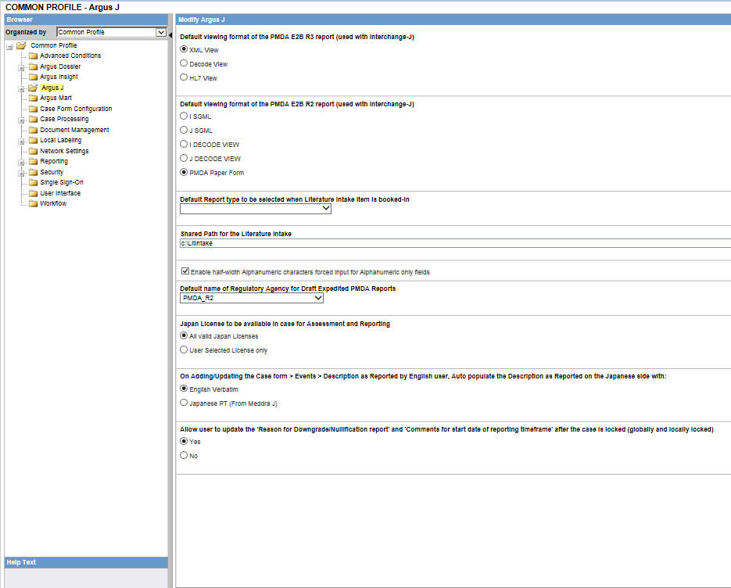Open Advanced Conditions in the tree

coord(70,56)
